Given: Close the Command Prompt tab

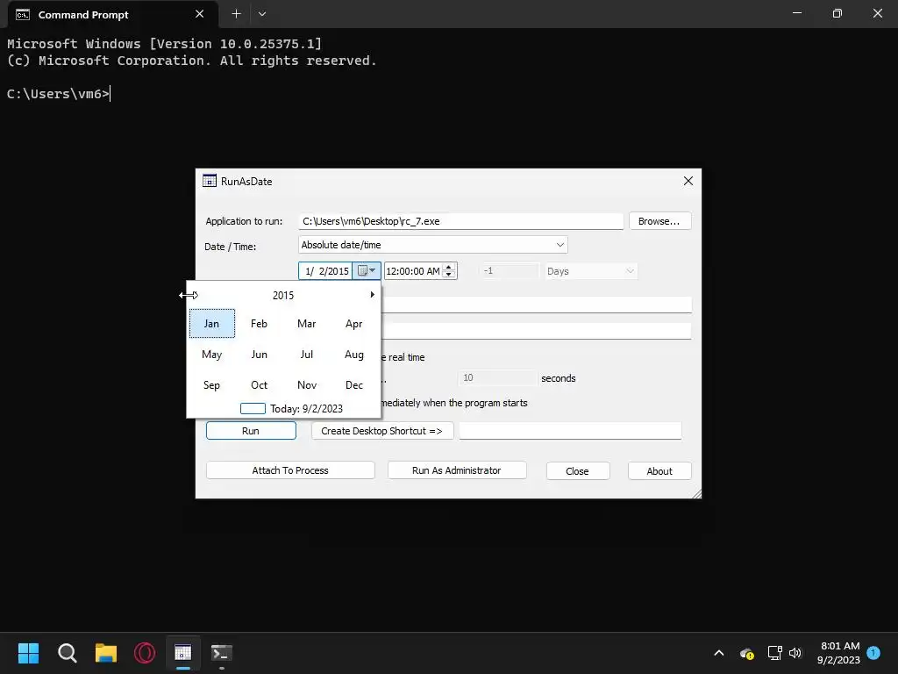Looking at the screenshot, I should (199, 14).
